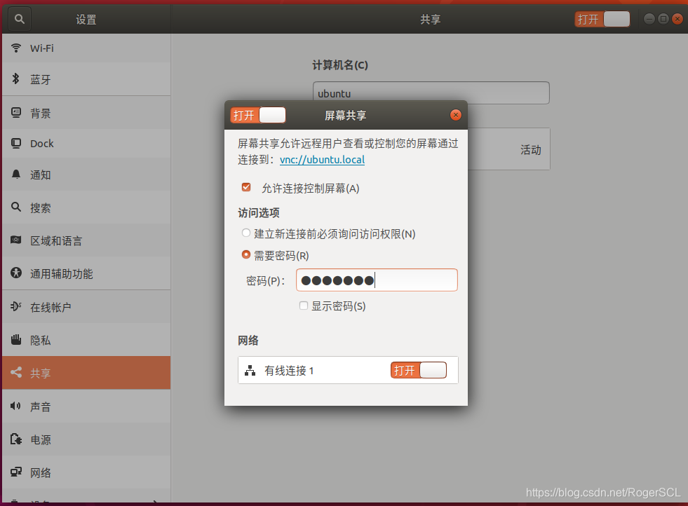Viewport: 688px width, 506px height.
Task: Click the 区域和语言 flag icon
Action: pyautogui.click(x=16, y=240)
